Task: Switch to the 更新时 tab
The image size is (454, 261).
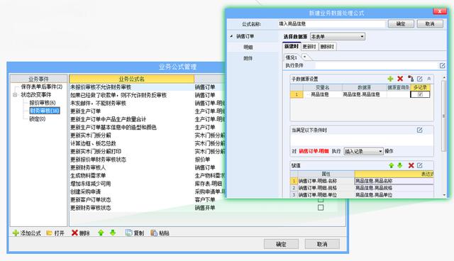Action: click(x=309, y=47)
